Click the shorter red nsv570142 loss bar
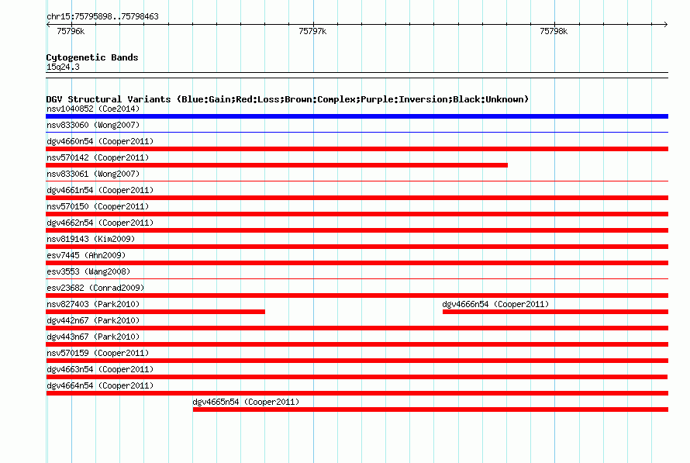This screenshot has height=463, width=690. coord(277,165)
